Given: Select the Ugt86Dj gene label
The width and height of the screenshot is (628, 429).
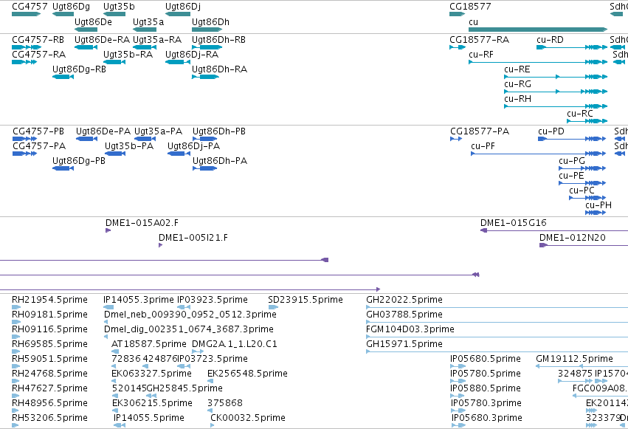Looking at the screenshot, I should click(183, 7).
